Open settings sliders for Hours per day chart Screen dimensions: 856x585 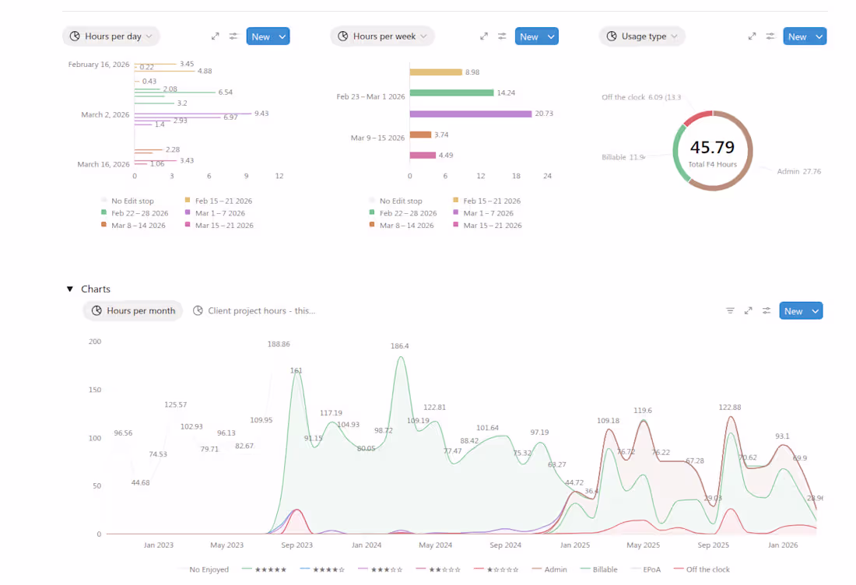pos(233,37)
